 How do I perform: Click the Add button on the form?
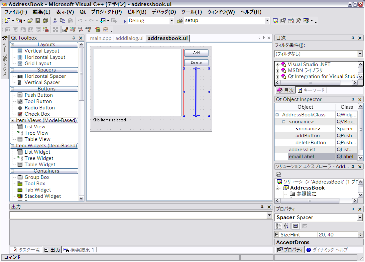(x=196, y=53)
